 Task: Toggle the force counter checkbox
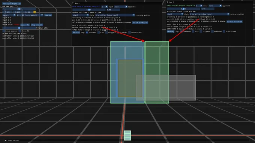[x=4, y=31]
